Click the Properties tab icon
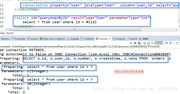The image size is (180, 94). [x=13, y=39]
